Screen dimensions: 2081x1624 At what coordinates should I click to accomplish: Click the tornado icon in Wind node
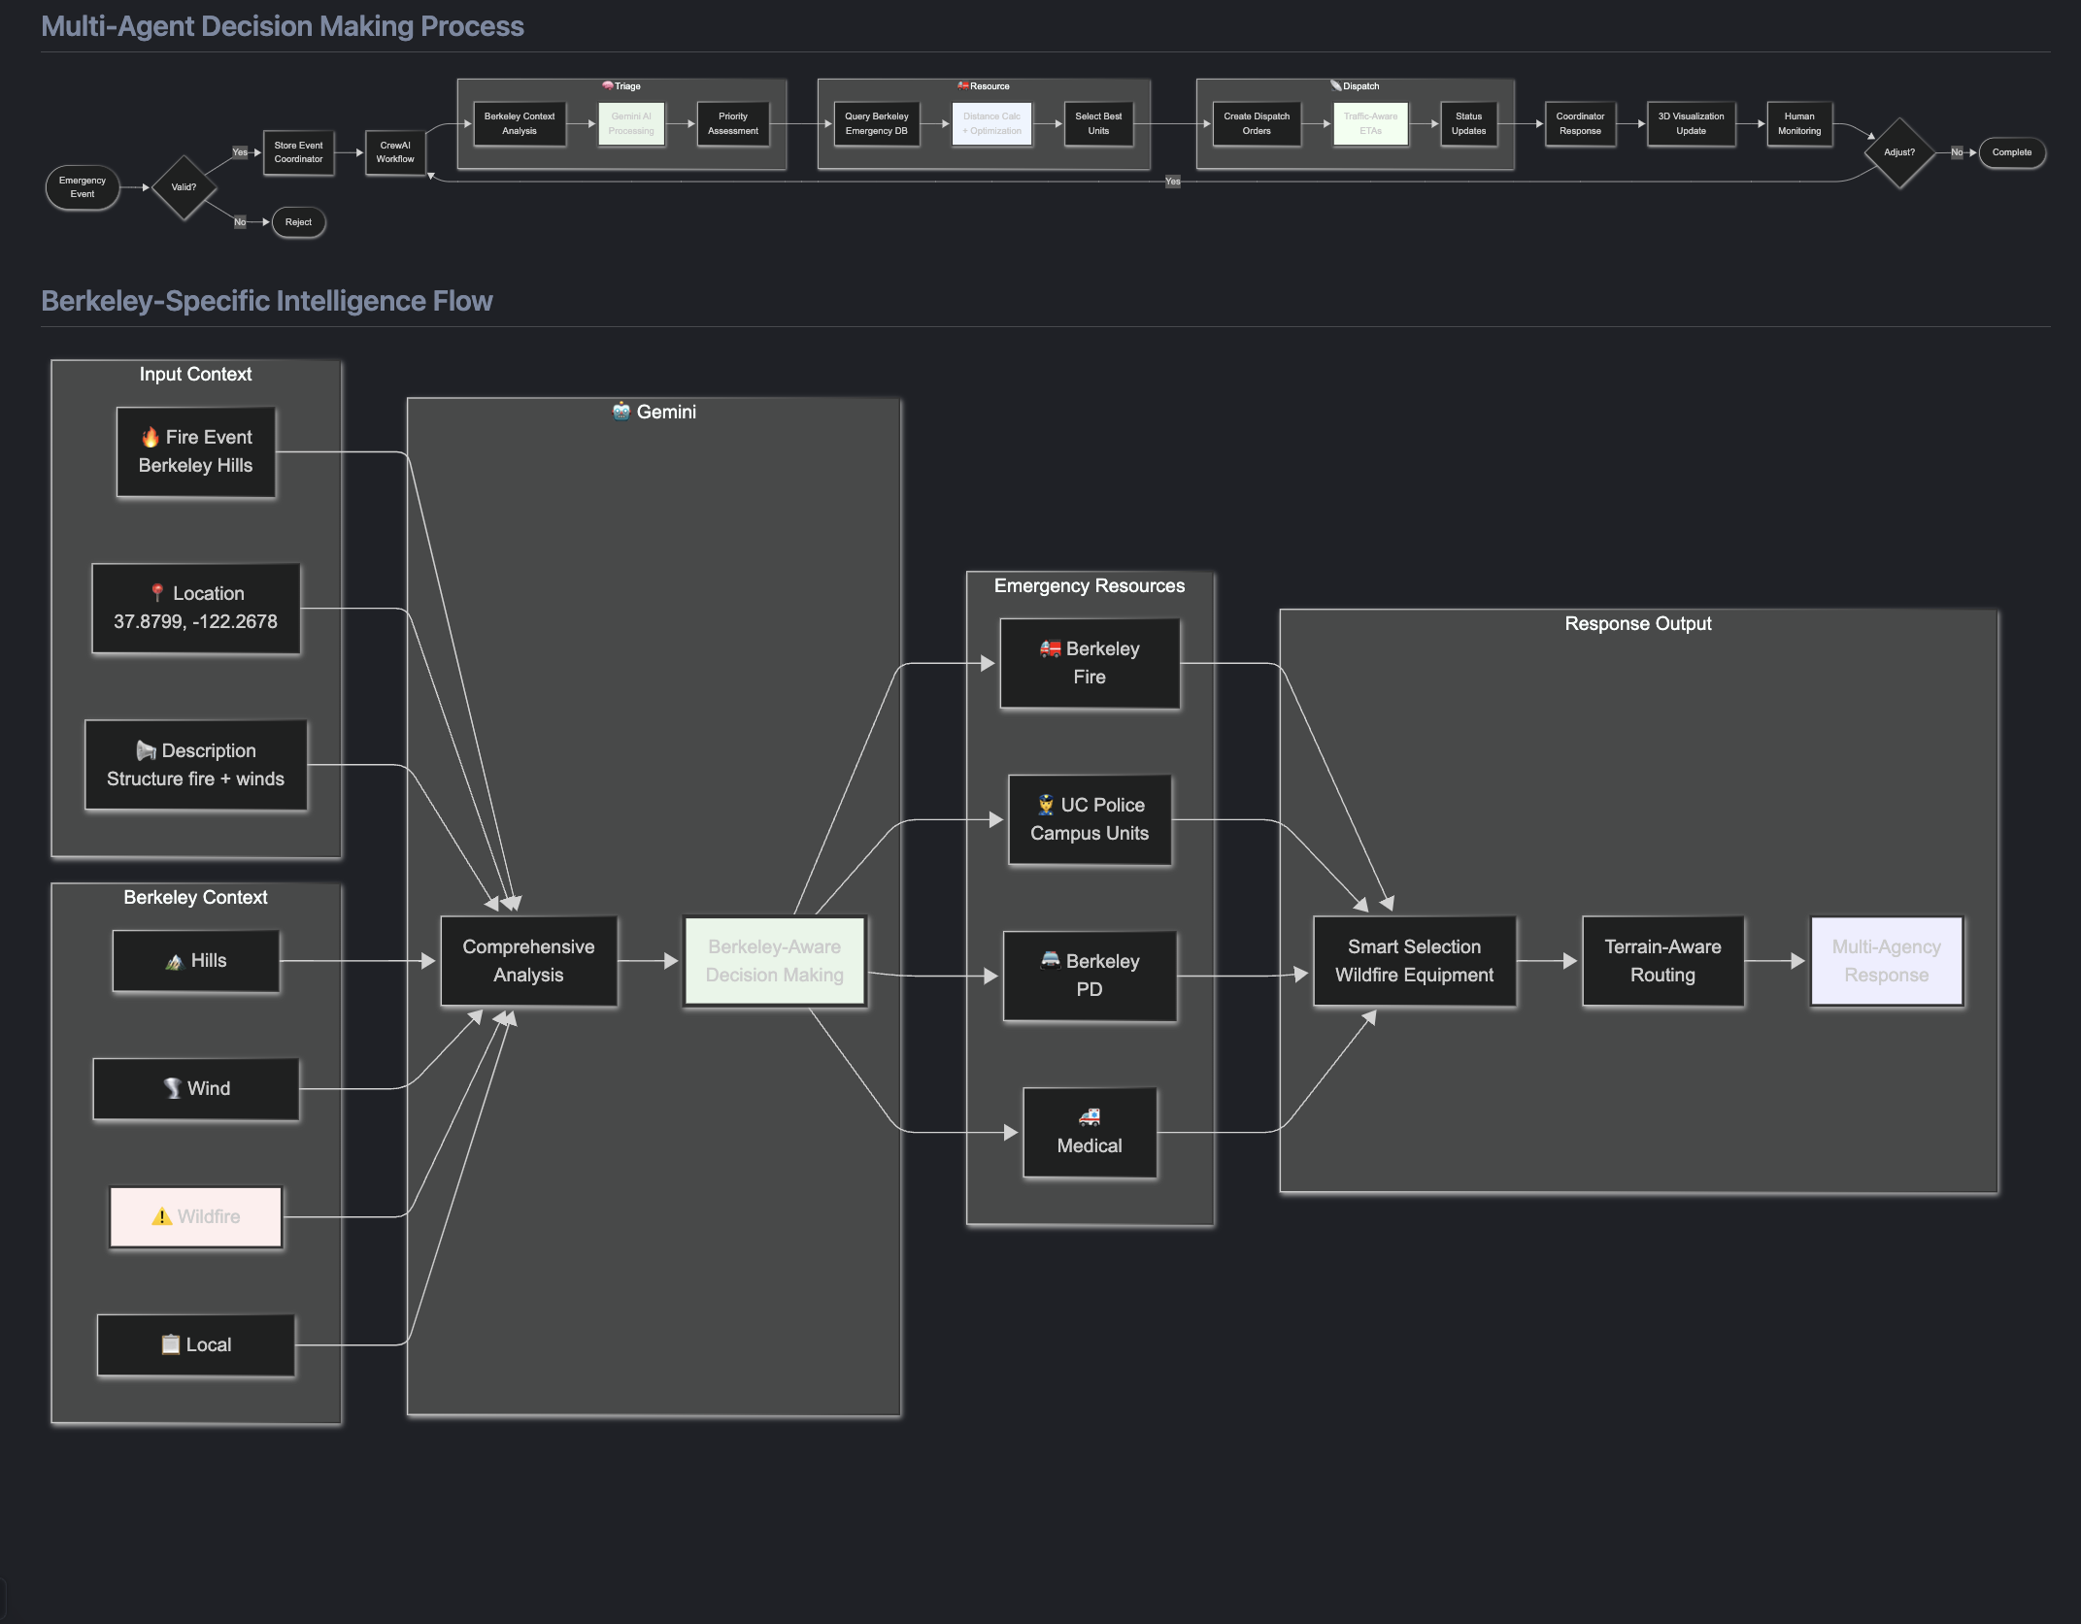[x=172, y=1088]
